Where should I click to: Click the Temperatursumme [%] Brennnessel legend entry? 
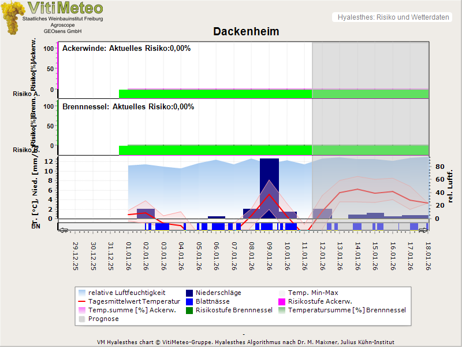coord(346,310)
